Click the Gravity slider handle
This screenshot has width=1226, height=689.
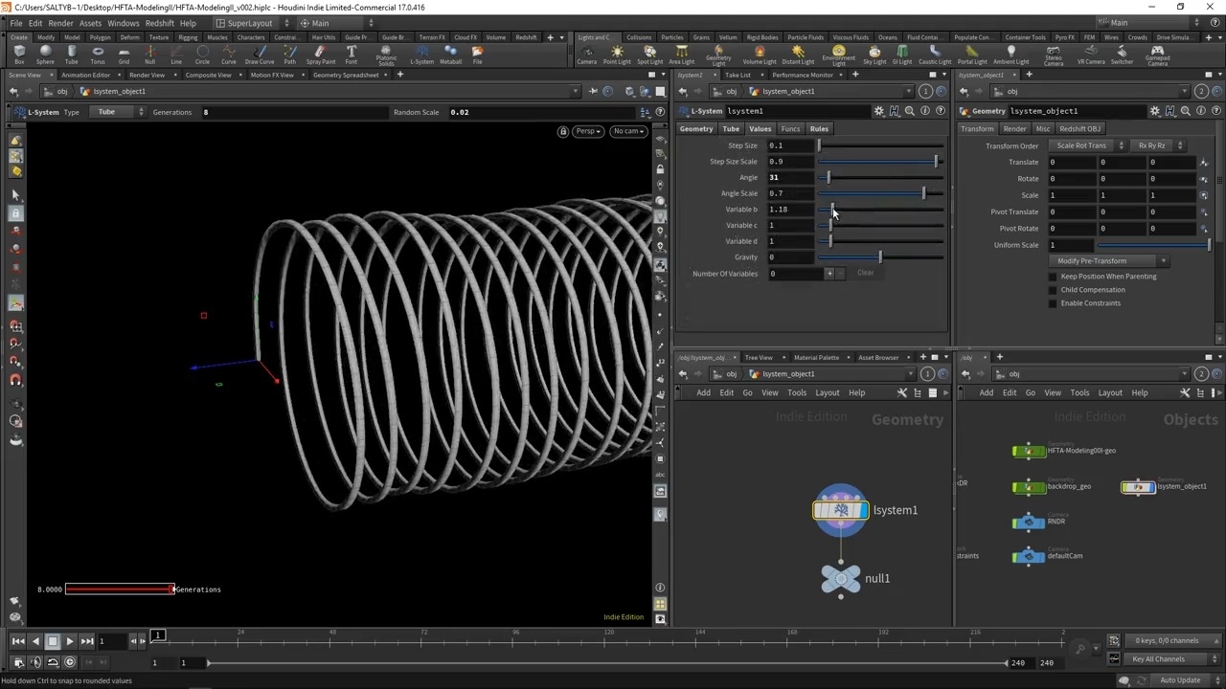tap(880, 257)
